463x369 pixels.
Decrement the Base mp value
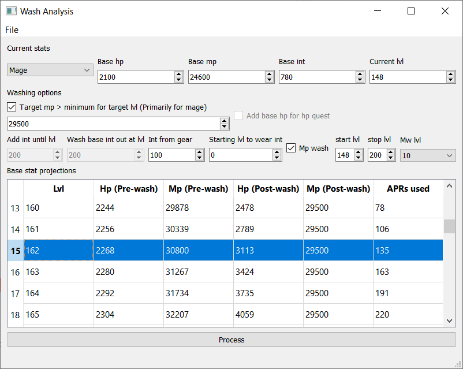coord(269,79)
